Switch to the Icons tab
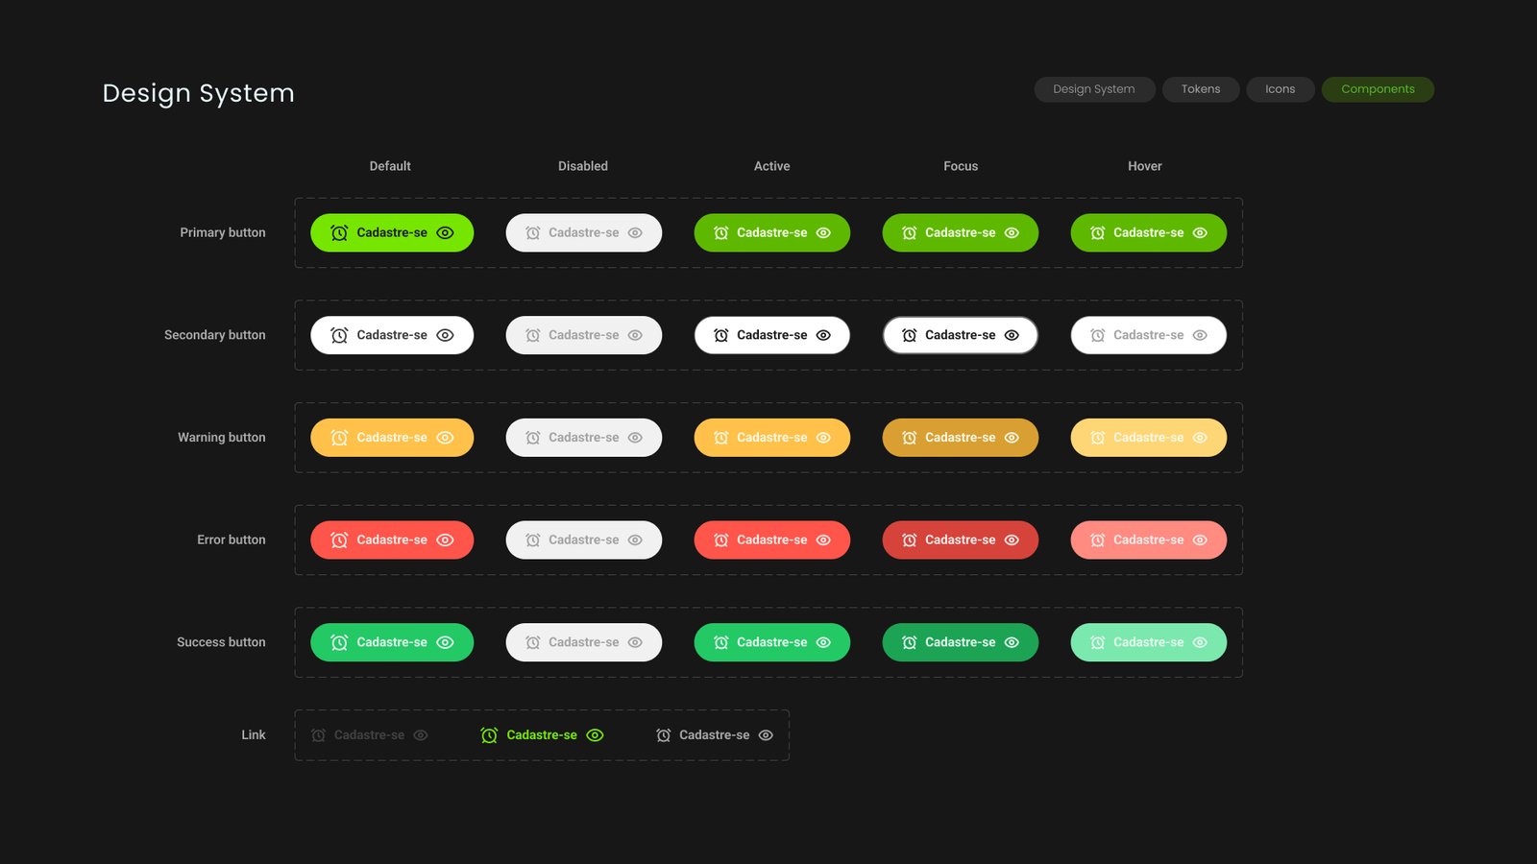This screenshot has height=864, width=1537. coord(1280,89)
